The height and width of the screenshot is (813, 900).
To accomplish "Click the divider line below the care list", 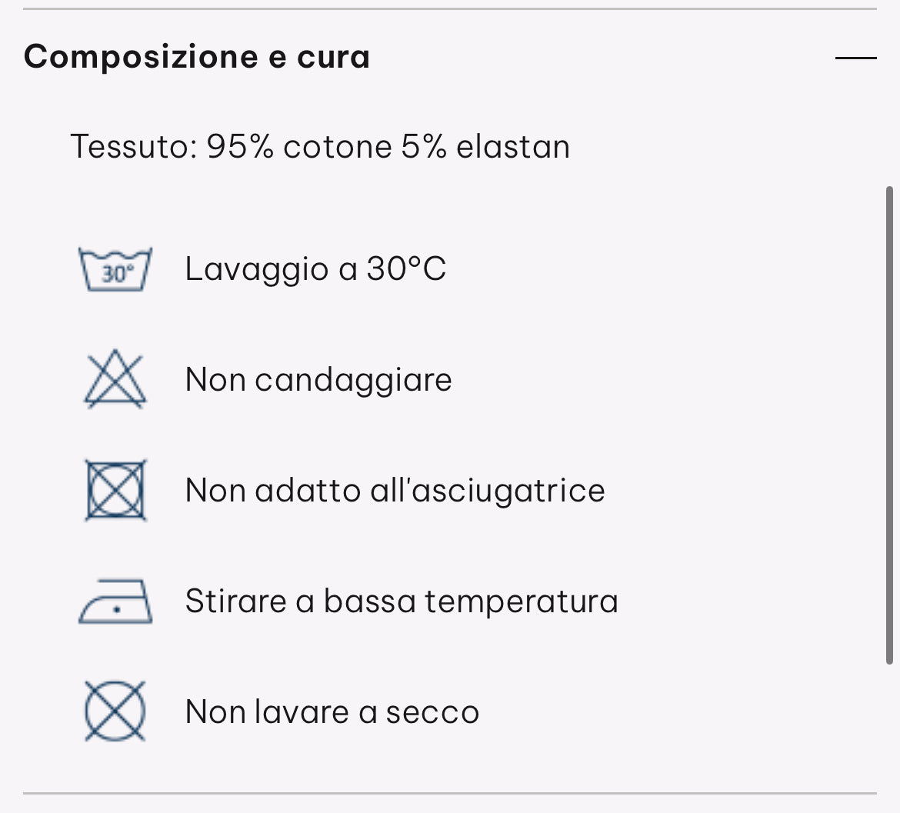I will (450, 792).
